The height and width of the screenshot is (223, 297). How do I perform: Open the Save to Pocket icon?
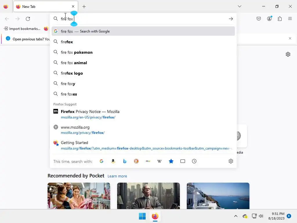point(259,19)
